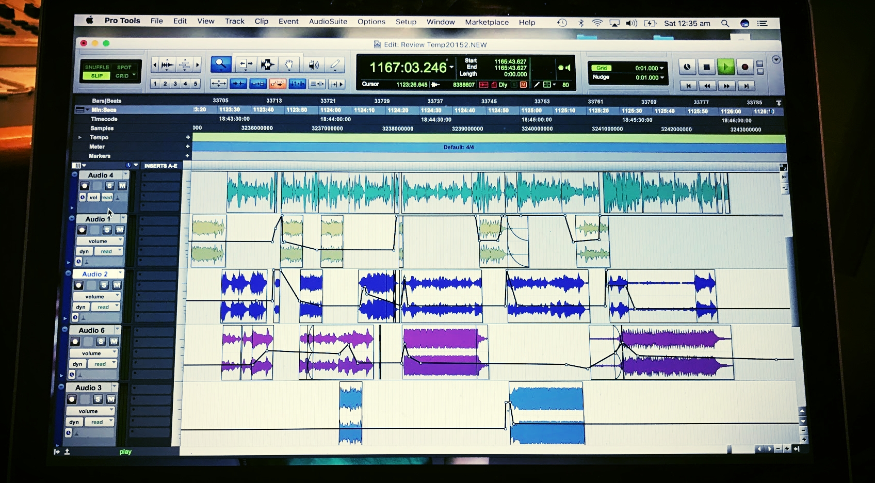The image size is (875, 483).
Task: Click the Wi-Fi status icon
Action: coord(597,23)
